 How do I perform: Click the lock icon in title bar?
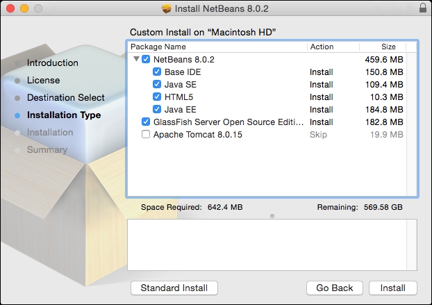[423, 8]
